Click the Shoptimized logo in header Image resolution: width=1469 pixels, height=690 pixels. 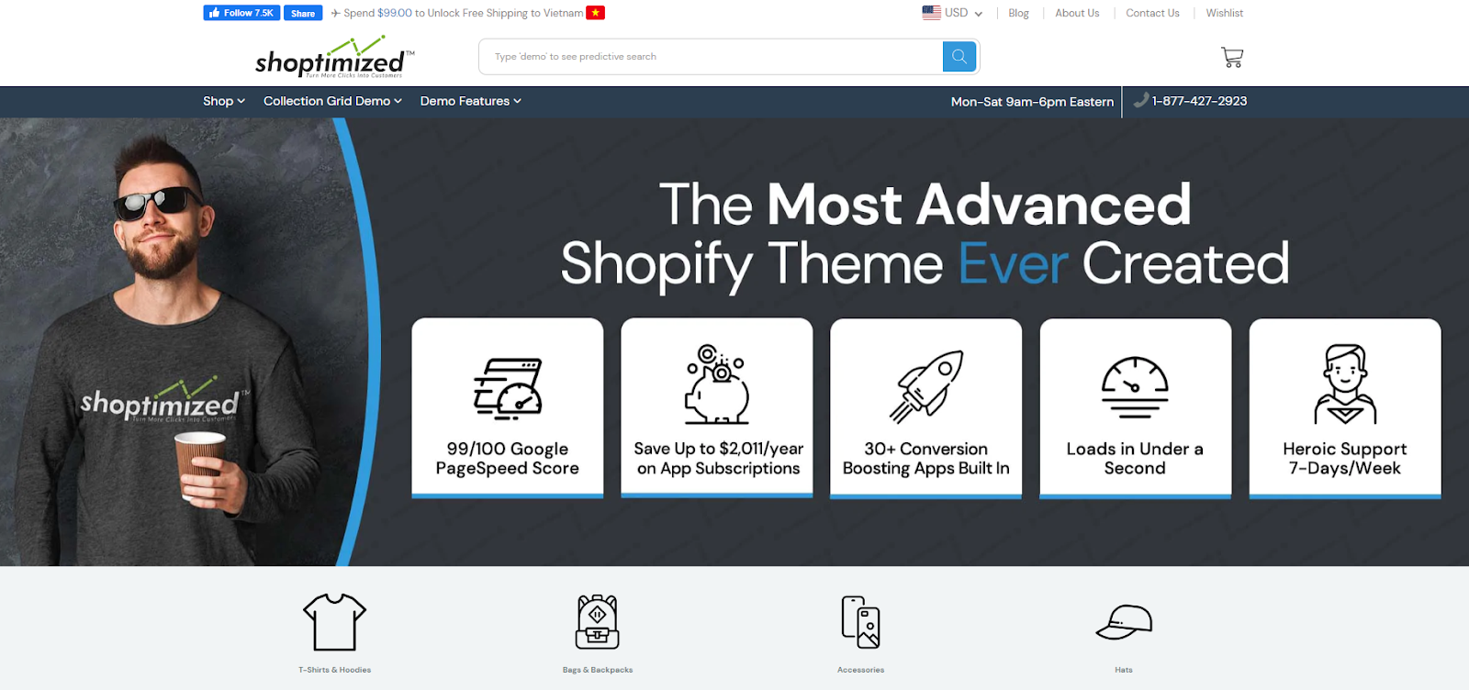(x=334, y=58)
